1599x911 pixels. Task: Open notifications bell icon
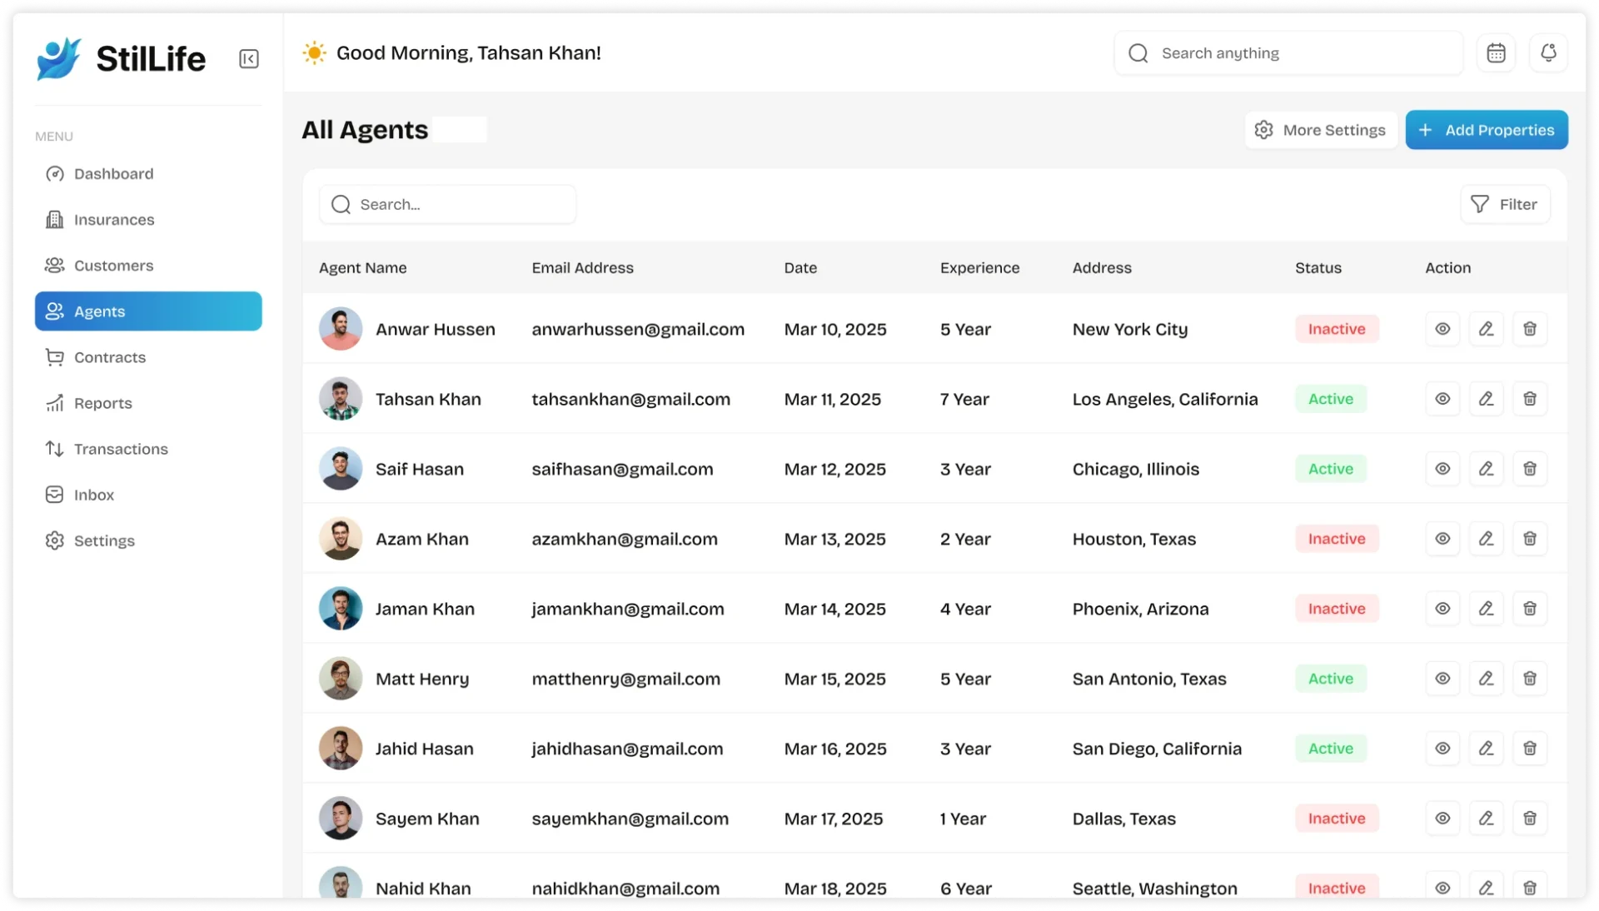point(1548,53)
